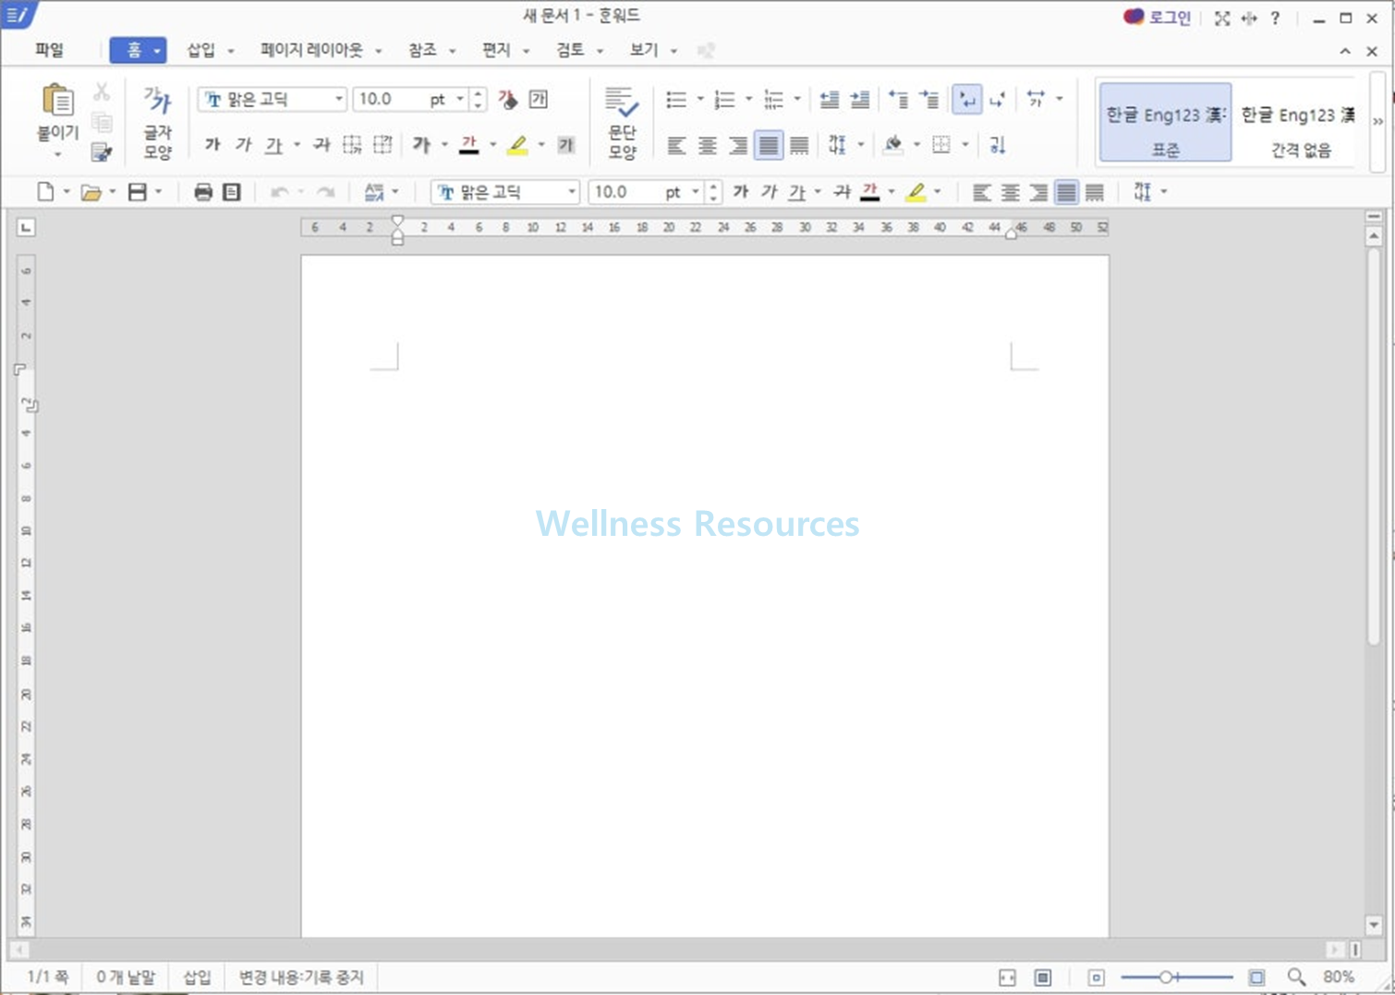Open the 검토 tab

coord(570,50)
